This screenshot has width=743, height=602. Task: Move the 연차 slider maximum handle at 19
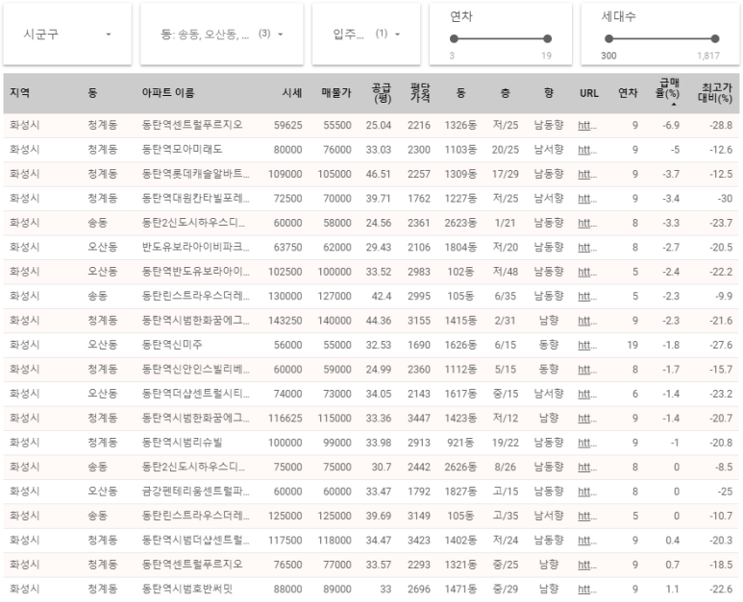click(547, 38)
